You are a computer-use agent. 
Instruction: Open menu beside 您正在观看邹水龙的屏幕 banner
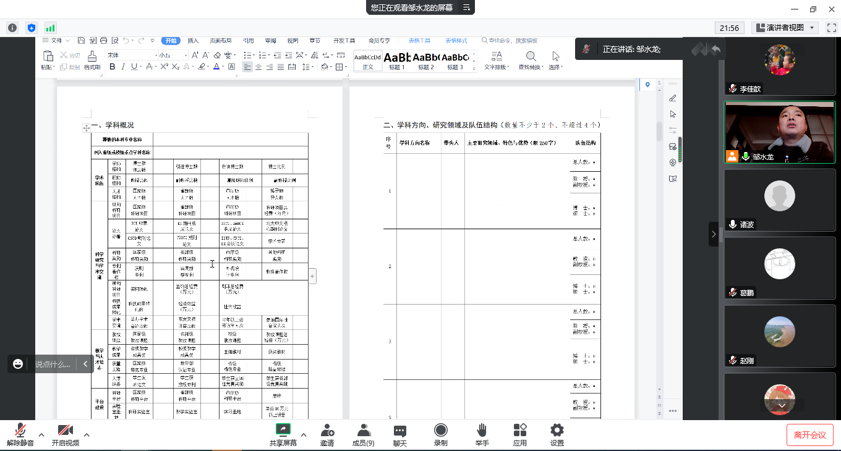click(x=467, y=7)
